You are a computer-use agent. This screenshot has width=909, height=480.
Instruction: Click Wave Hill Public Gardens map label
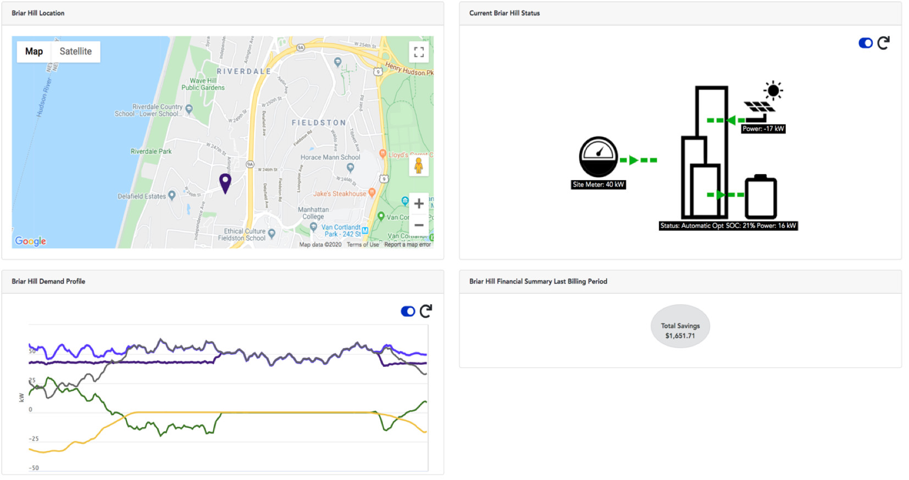point(203,84)
